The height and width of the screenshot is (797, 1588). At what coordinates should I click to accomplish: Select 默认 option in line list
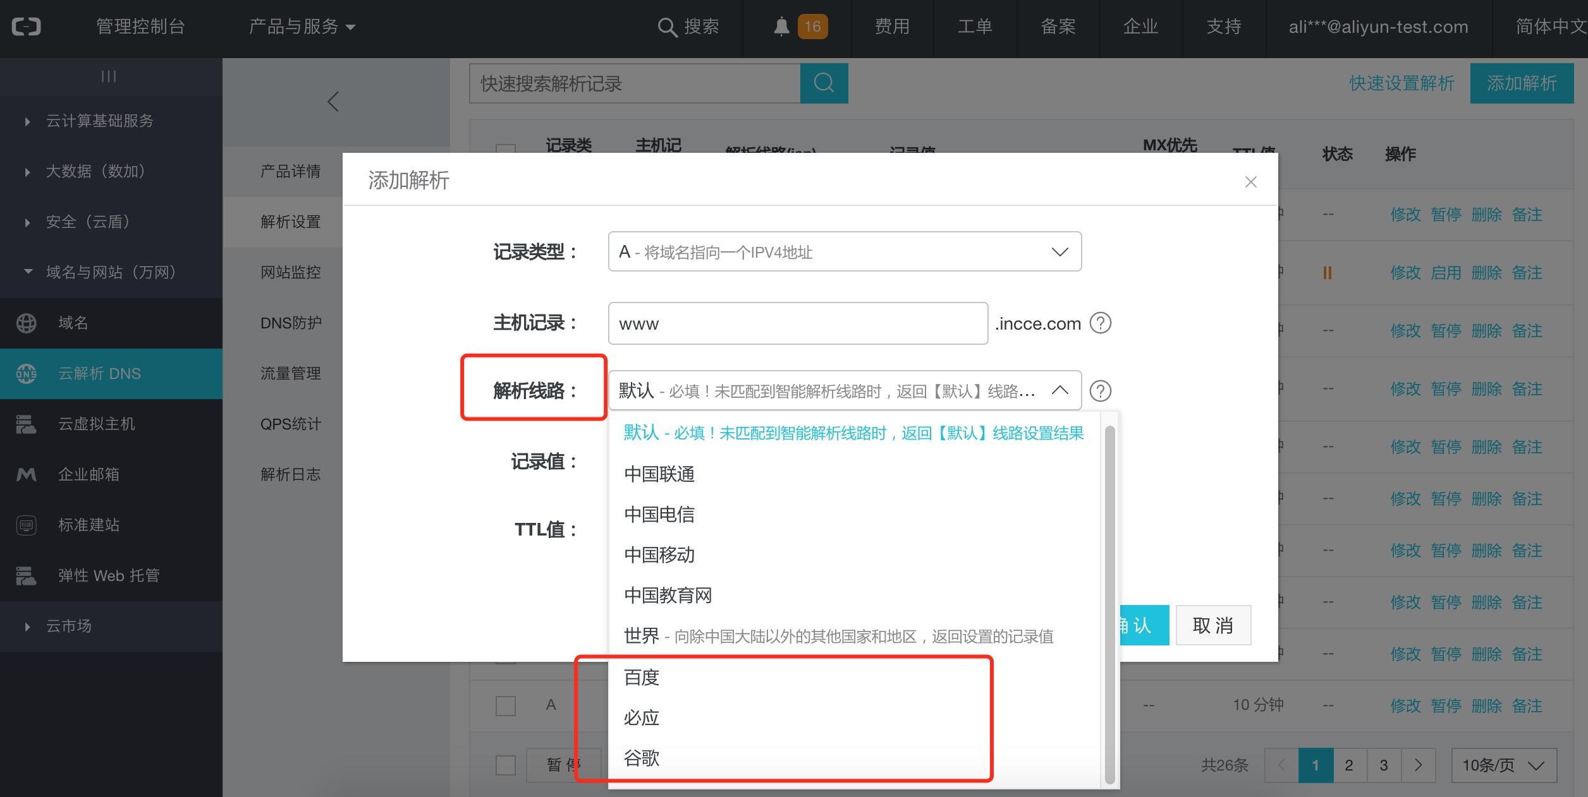[853, 433]
